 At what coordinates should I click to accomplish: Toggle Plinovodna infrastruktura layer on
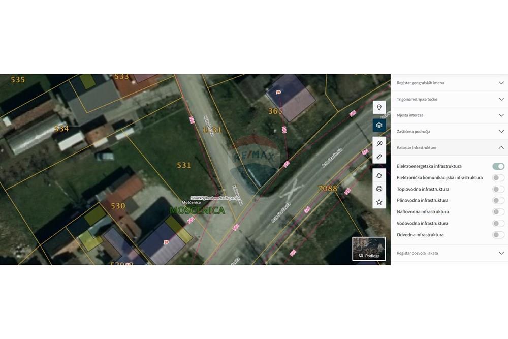tap(498, 201)
